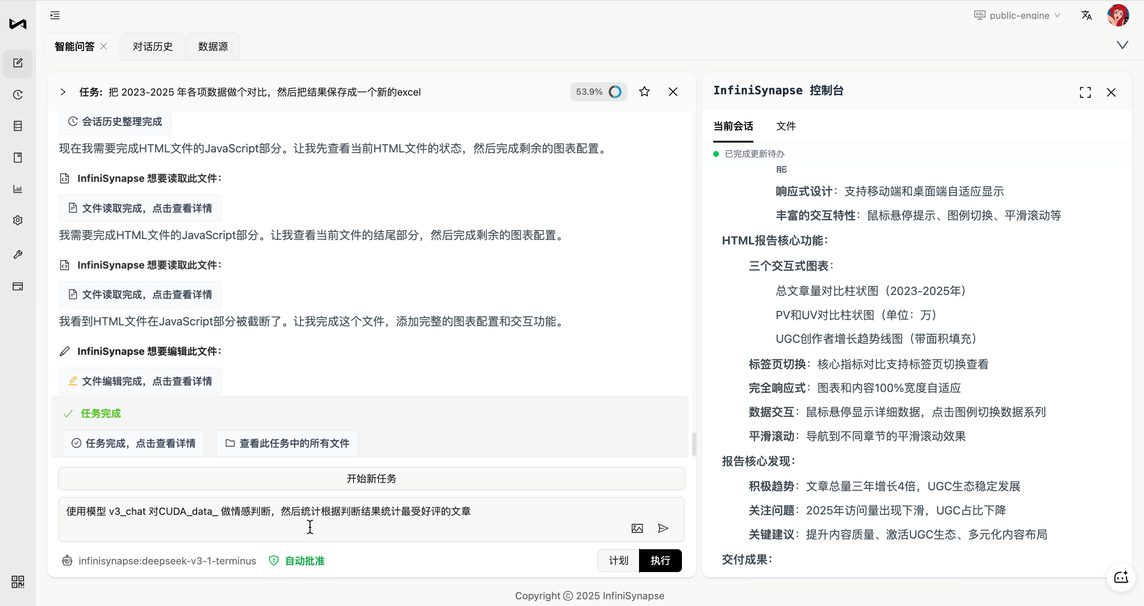Star the current task as favorite
The width and height of the screenshot is (1144, 606).
pyautogui.click(x=644, y=92)
